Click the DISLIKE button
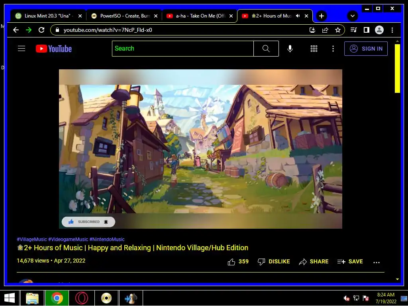 [x=273, y=261]
